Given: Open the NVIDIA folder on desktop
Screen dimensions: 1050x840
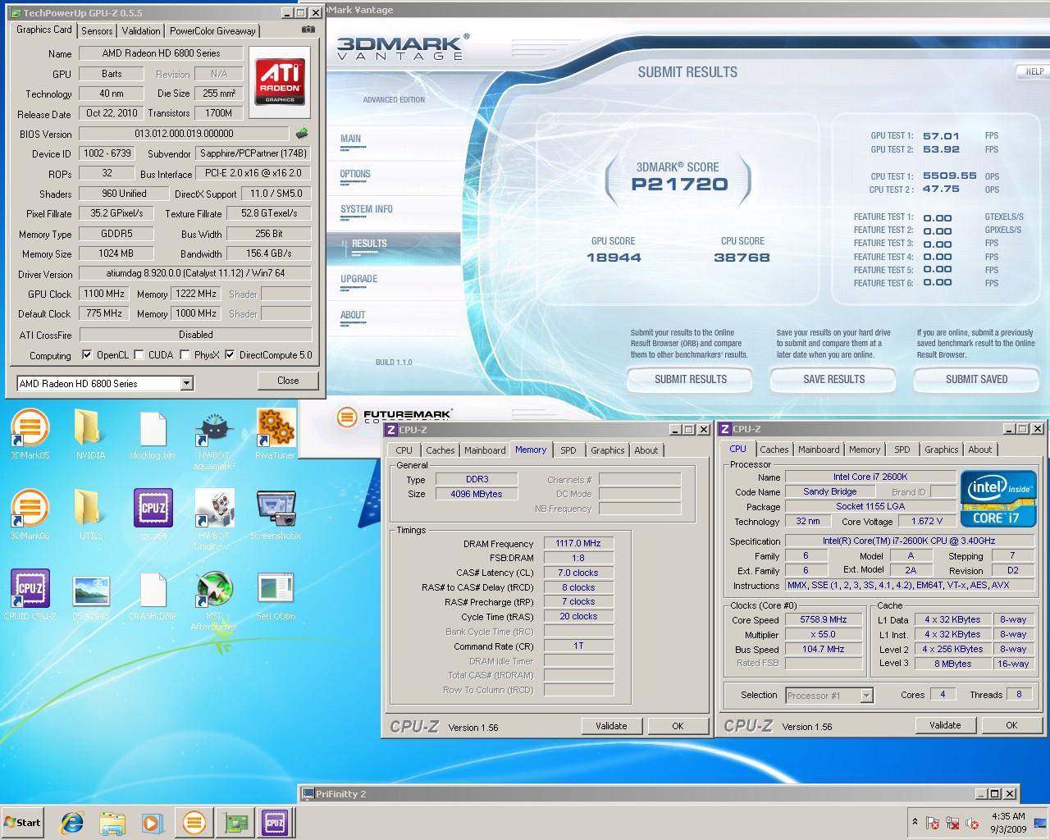Looking at the screenshot, I should [x=90, y=435].
